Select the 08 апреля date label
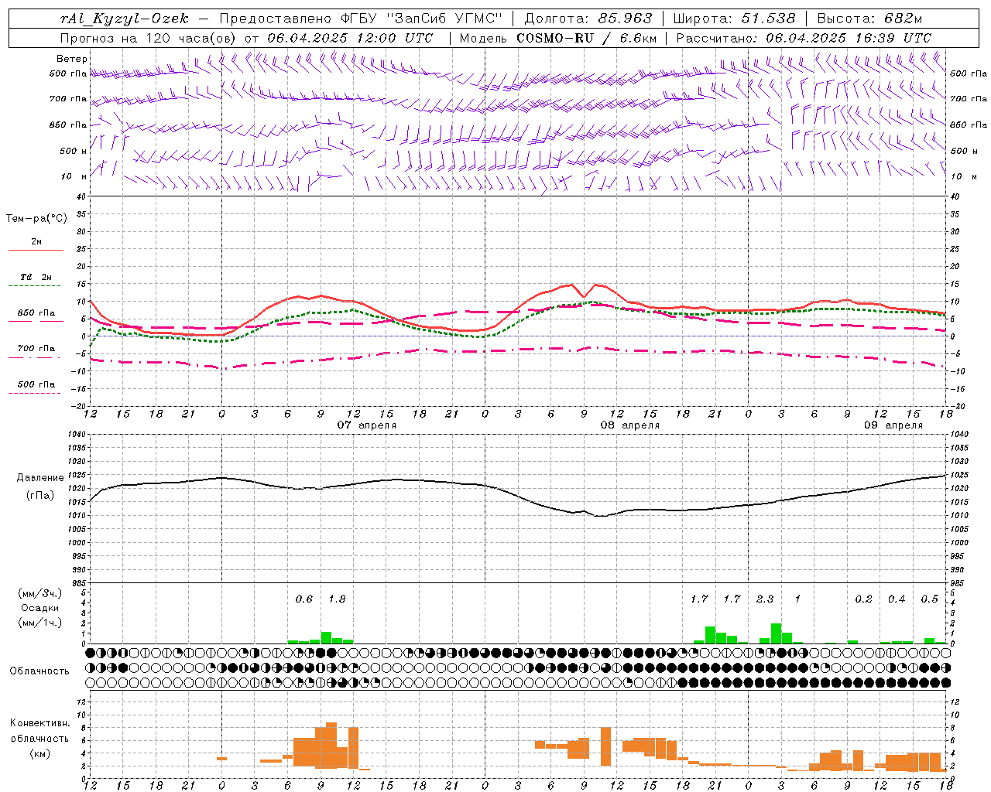 (x=630, y=425)
